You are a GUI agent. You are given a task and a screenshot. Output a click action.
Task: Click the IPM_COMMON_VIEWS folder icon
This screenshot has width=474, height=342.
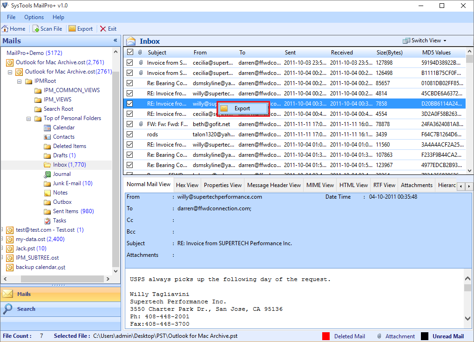38,90
